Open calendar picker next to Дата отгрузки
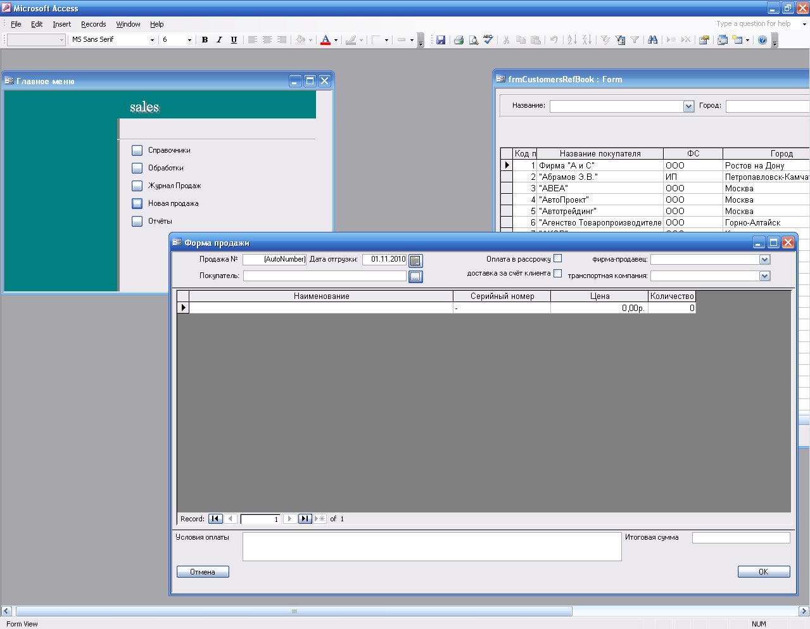The width and height of the screenshot is (810, 629). pyautogui.click(x=415, y=260)
